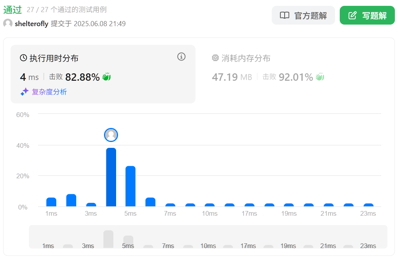
Task: Click the 82.88% beat percentage
Action: pyautogui.click(x=82, y=77)
